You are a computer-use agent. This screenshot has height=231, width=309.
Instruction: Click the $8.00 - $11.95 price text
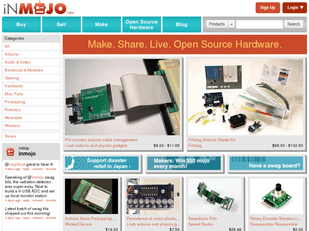pos(167,146)
